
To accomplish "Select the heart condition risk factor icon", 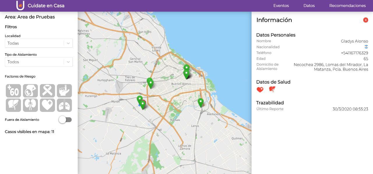I will tap(47, 105).
